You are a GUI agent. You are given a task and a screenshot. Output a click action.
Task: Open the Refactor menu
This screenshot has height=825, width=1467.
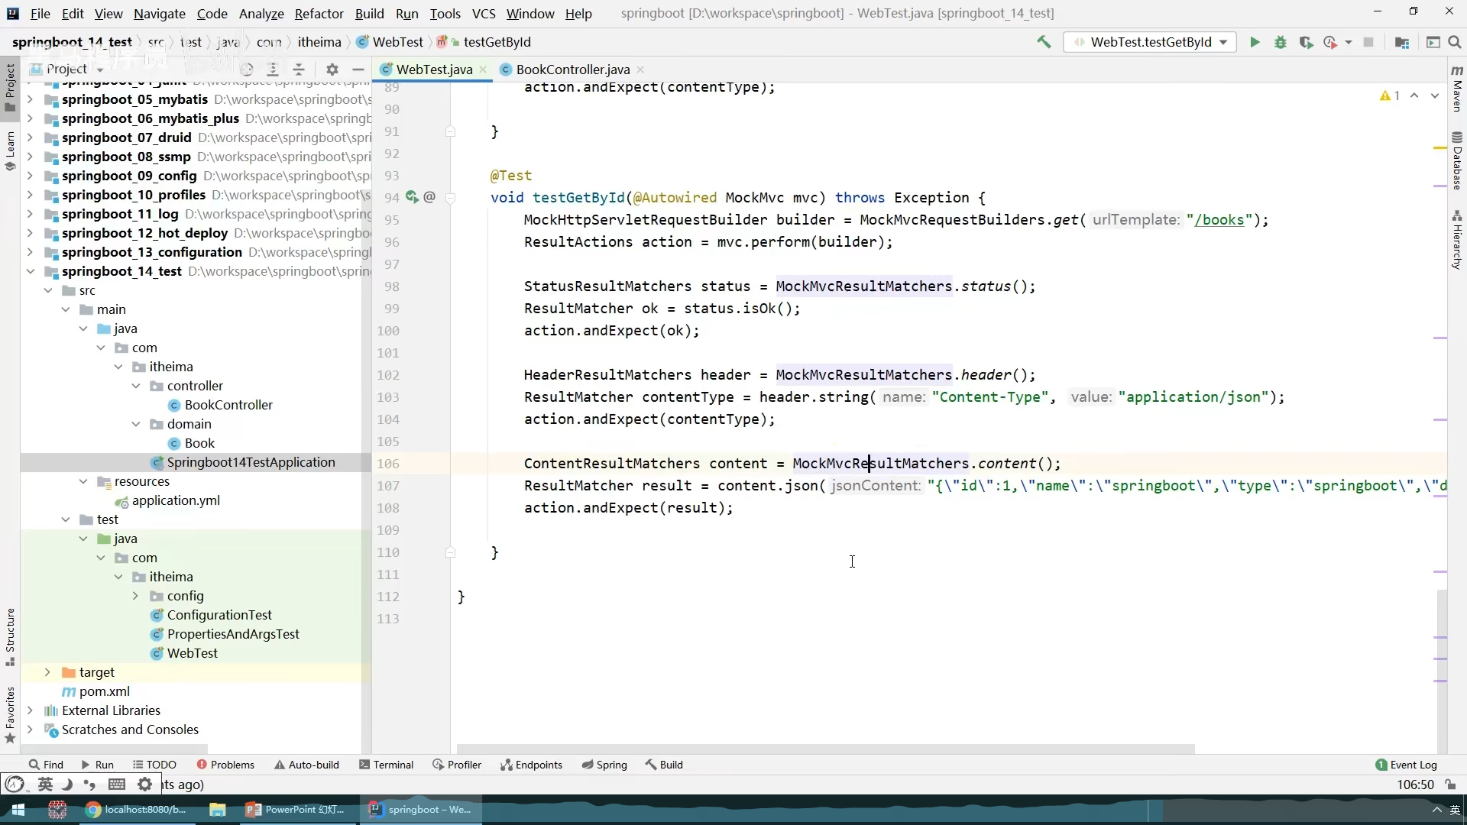point(319,13)
